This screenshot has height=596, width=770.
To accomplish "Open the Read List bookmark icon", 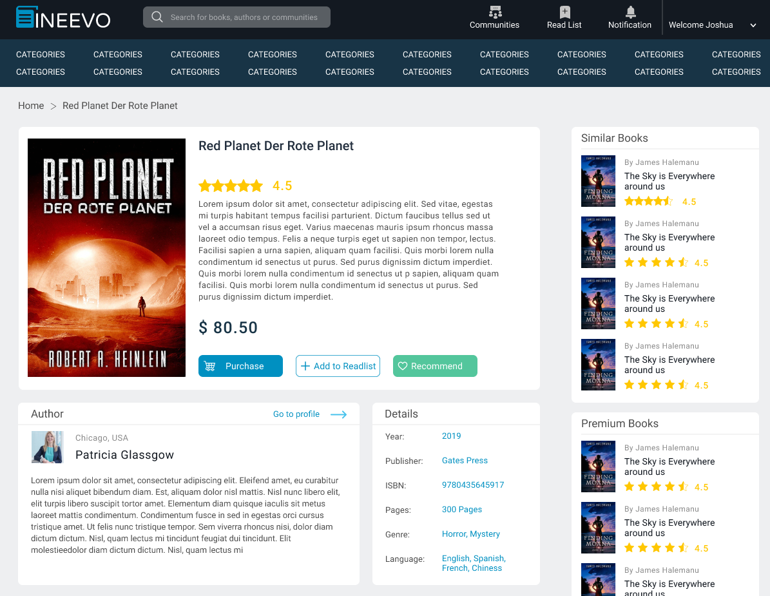I will (564, 12).
